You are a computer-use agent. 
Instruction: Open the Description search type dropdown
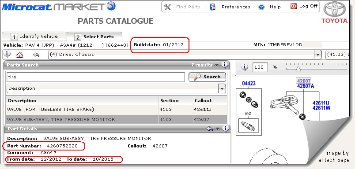point(222,88)
